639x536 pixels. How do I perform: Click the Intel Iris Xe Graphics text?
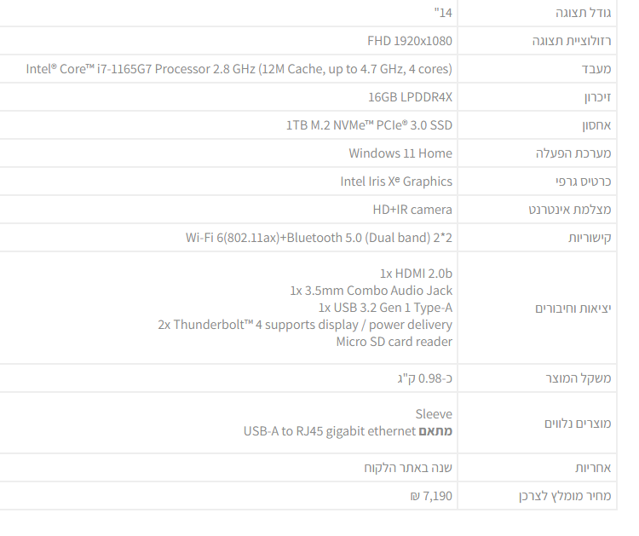(x=396, y=182)
